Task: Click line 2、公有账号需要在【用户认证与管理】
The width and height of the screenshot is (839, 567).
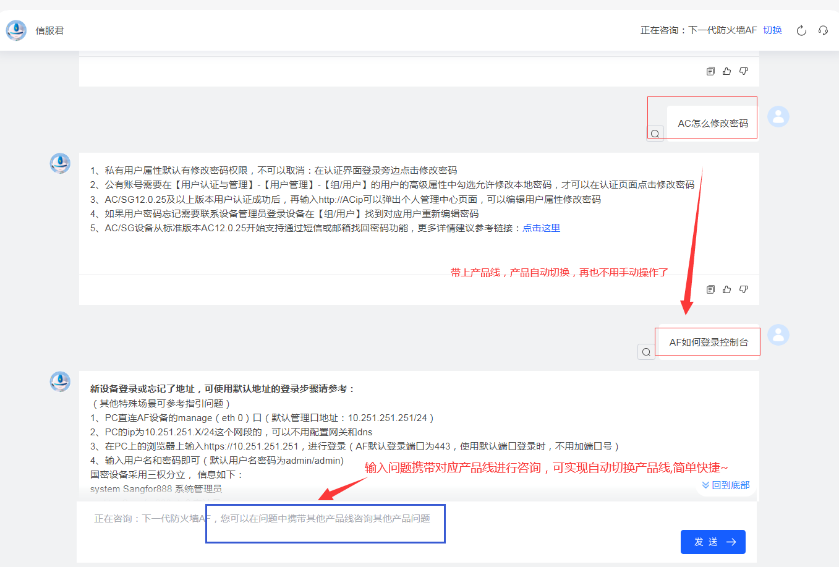Action: (393, 184)
